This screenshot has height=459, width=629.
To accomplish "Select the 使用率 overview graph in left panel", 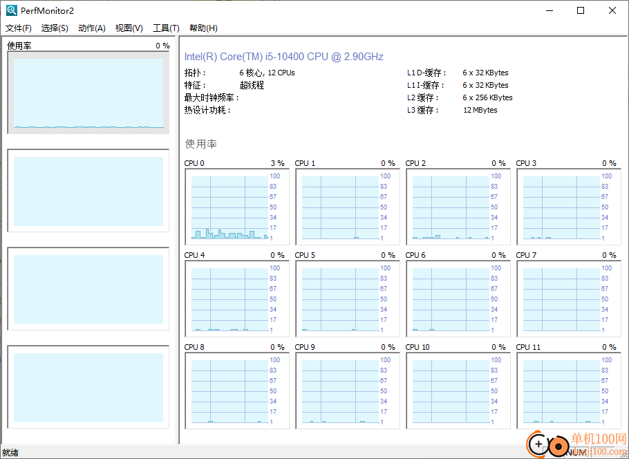I will [x=88, y=93].
